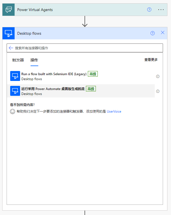171x215 pixels.
Task: Show info for Power Automate 桌面版 action
Action: 158,91
